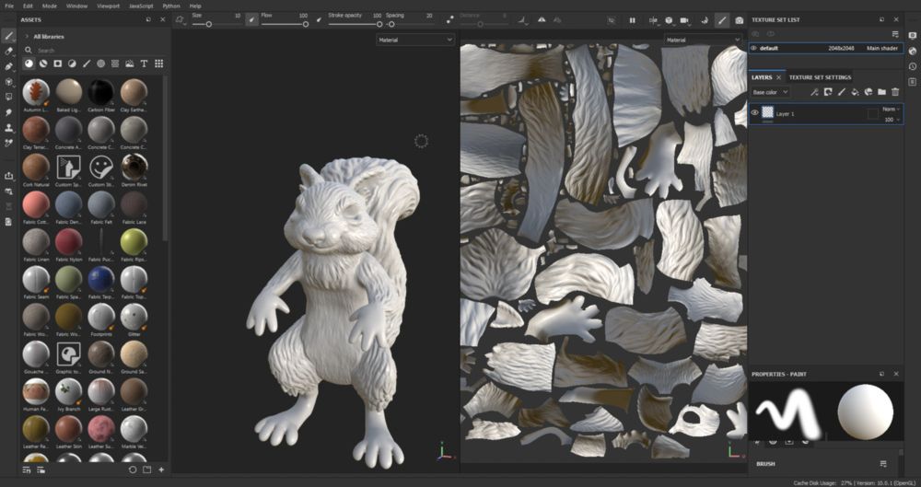The image size is (921, 487).
Task: Select the Eraser tool in left toolbar
Action: (9, 52)
